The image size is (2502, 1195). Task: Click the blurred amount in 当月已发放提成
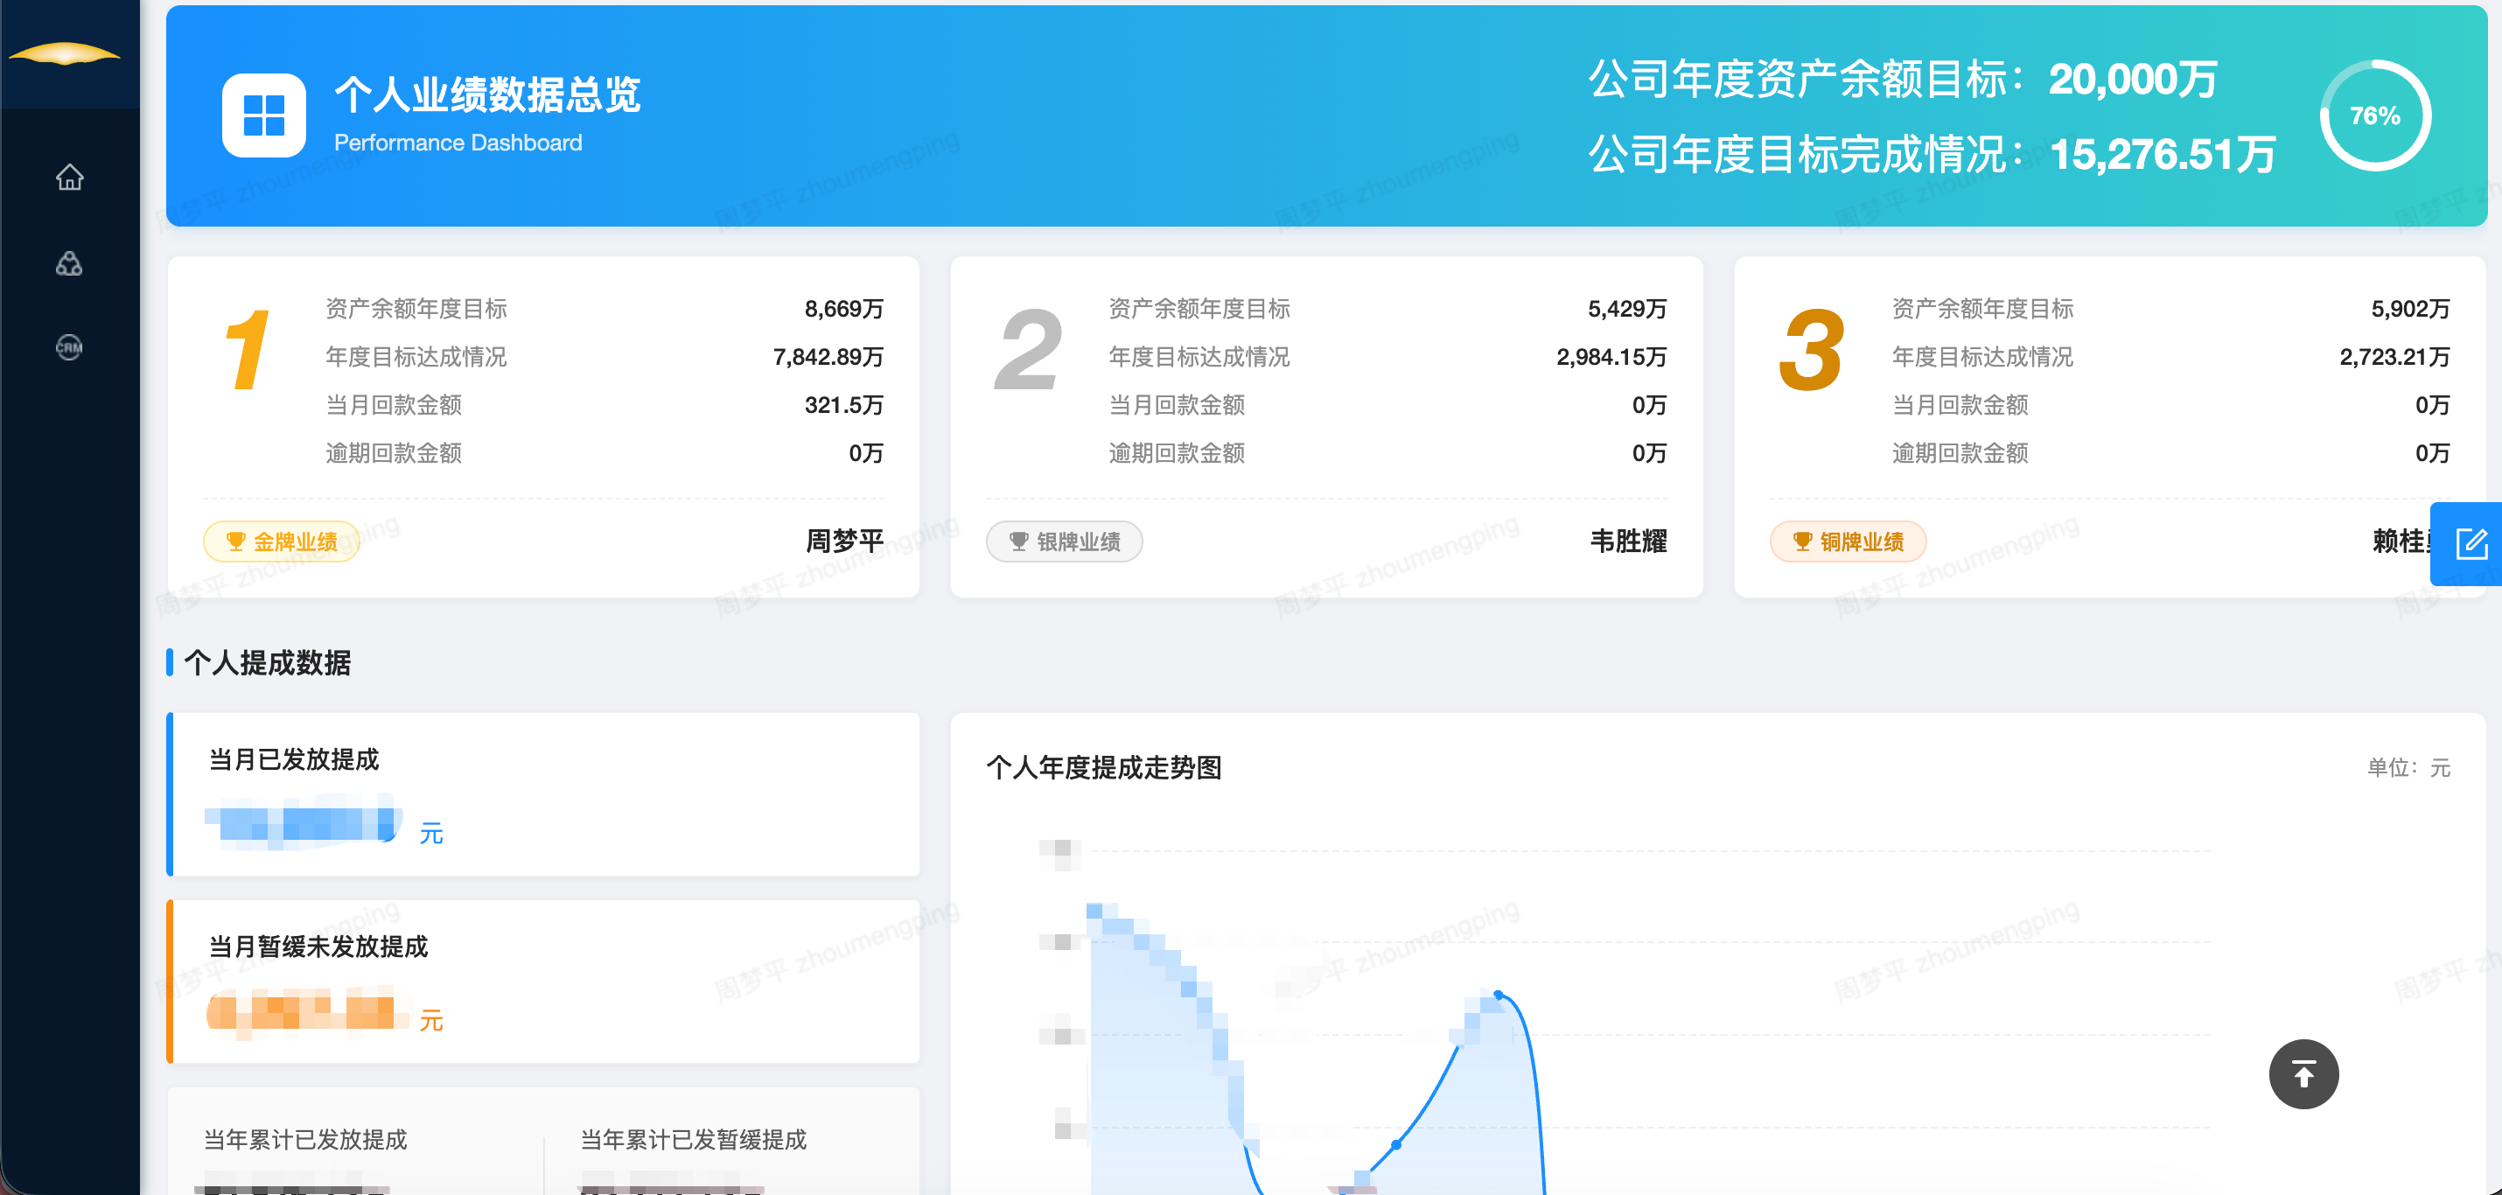coord(304,823)
